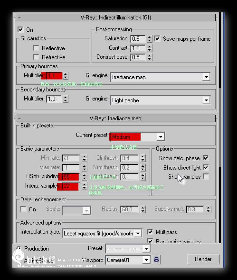Enable Reflective GI caustics
Image resolution: width=237 pixels, height=280 pixels.
36,48
